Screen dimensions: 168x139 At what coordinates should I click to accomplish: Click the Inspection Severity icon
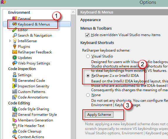click(15, 86)
